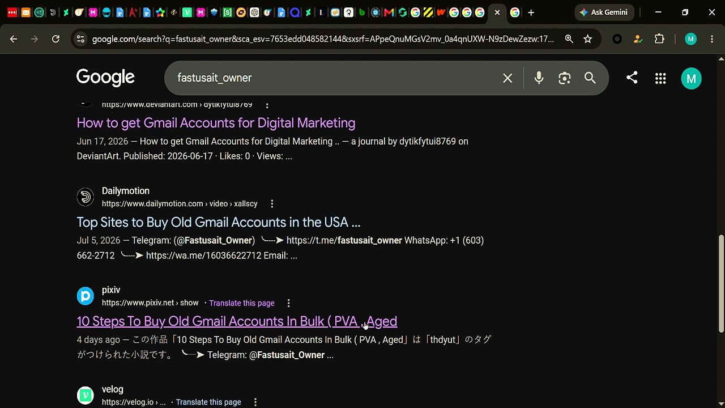725x408 pixels.
Task: Open the Chrome three-dot menu
Action: click(x=712, y=39)
